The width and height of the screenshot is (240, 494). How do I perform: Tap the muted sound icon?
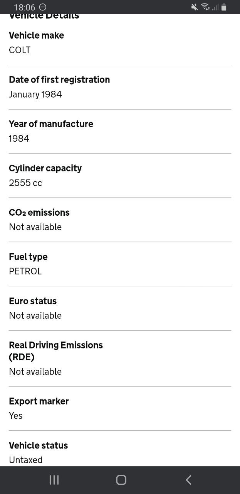tap(195, 7)
